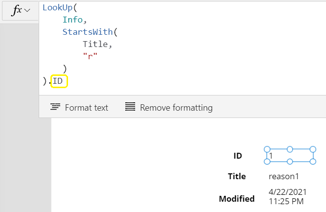The height and width of the screenshot is (212, 326).
Task: Click the bold ID field label
Action: click(x=237, y=156)
